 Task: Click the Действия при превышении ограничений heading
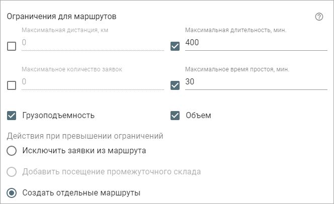(85, 136)
